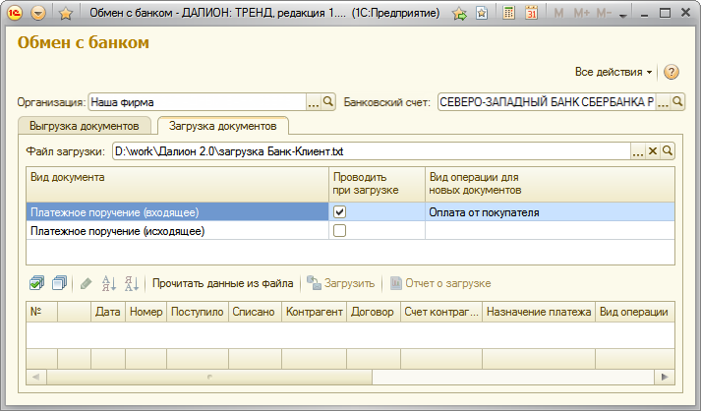
Task: Click 'Назначение платежа' column header
Action: [539, 312]
